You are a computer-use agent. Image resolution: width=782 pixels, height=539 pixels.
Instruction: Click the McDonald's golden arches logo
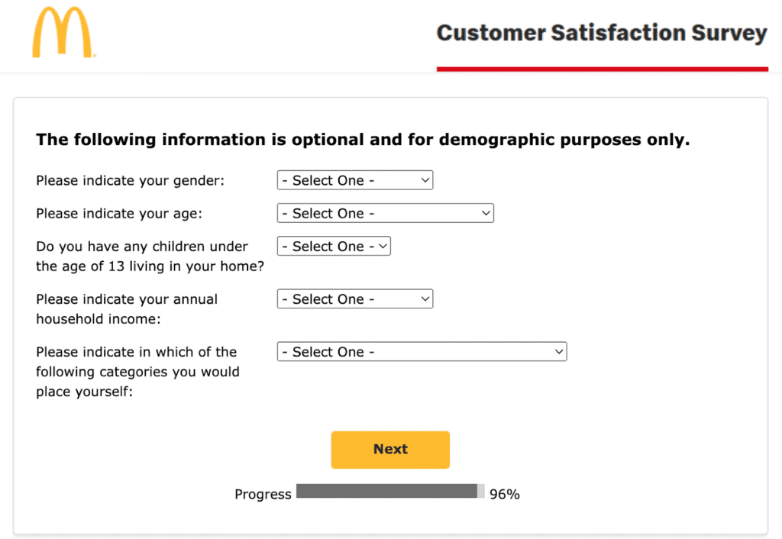click(x=63, y=33)
